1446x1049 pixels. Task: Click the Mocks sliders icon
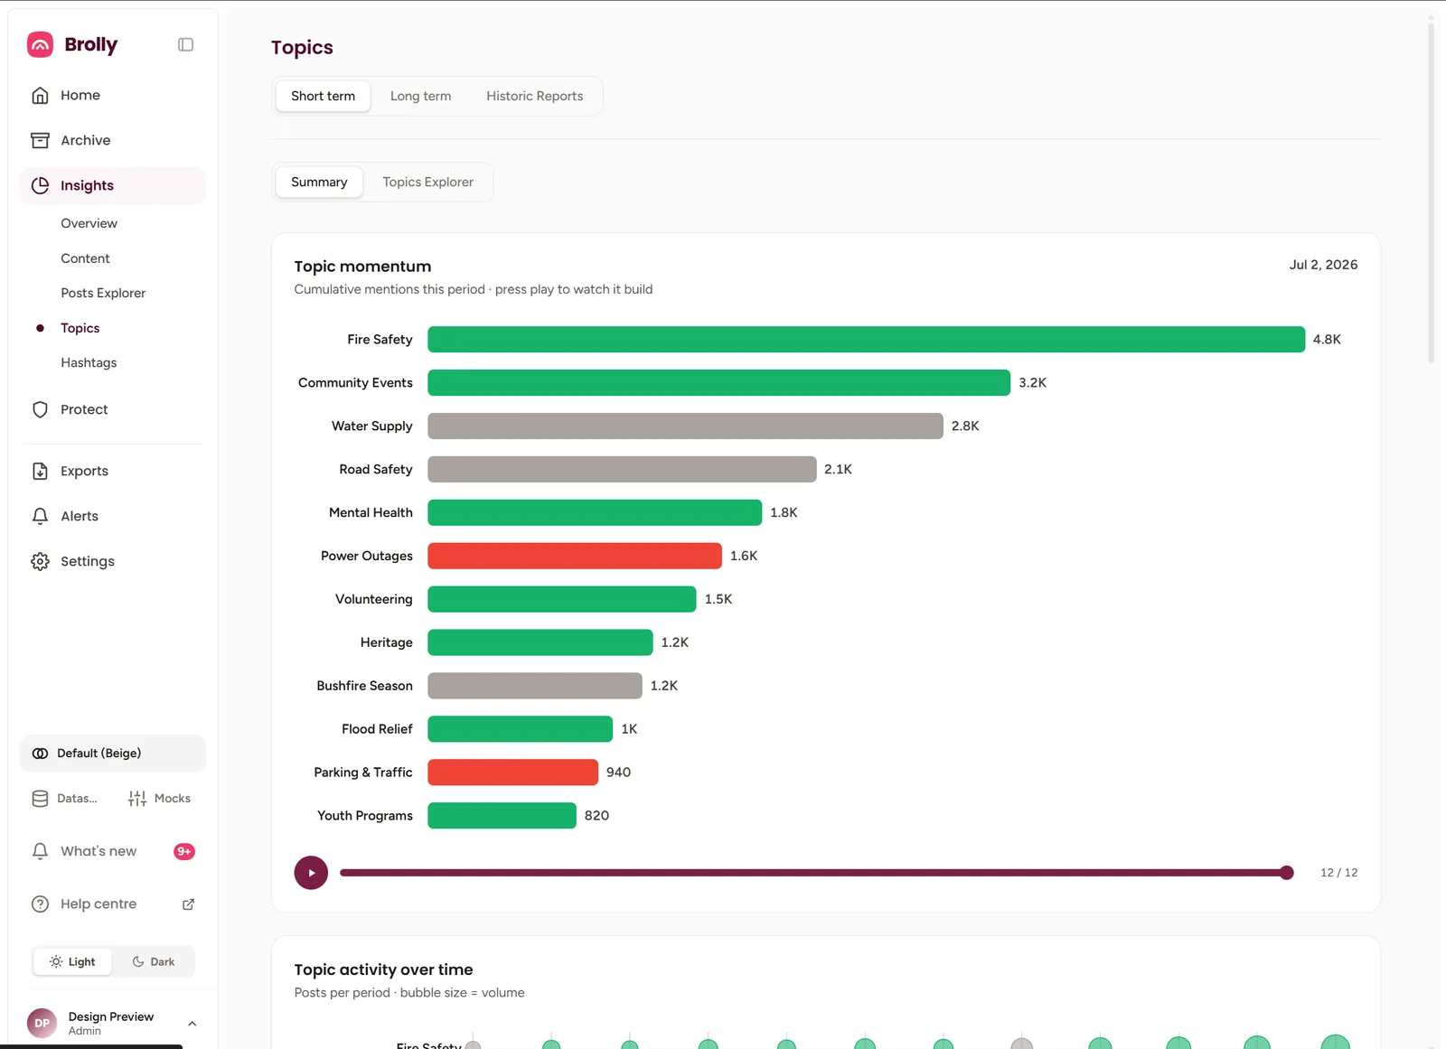137,799
